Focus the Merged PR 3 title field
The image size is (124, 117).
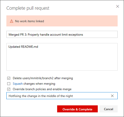pyautogui.click(x=62, y=34)
